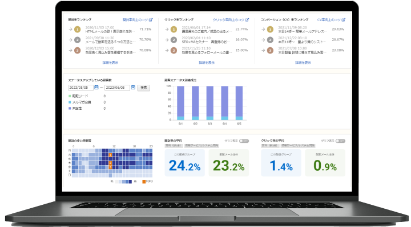Image resolution: width=411 pixels, height=227 pixels.
Task: Open 詳細を表示 under conversion rate ranking
Action: (x=303, y=63)
